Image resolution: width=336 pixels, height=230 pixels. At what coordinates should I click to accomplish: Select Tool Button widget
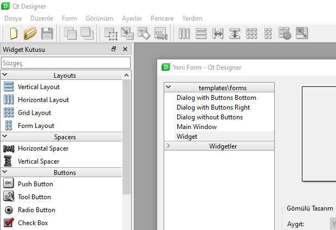coord(61,197)
